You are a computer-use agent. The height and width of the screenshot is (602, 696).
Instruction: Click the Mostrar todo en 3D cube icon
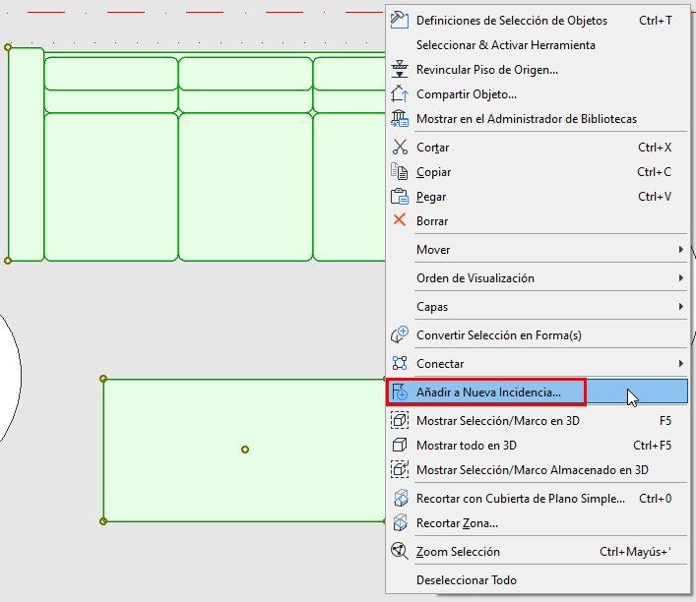[x=400, y=445]
